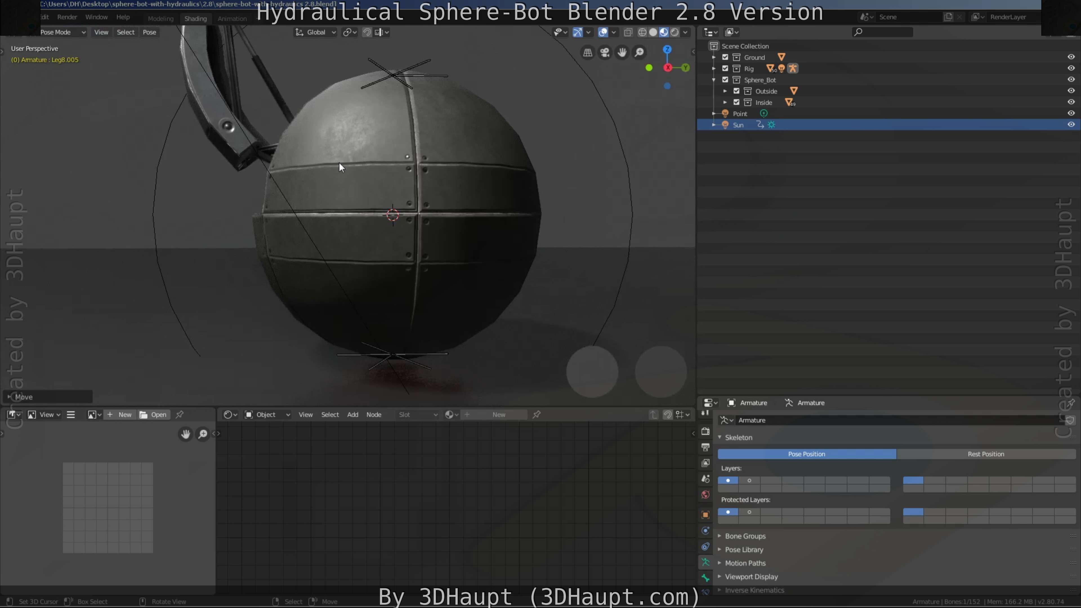Enable second armature layer in Layers grid
The height and width of the screenshot is (608, 1081).
[x=749, y=480]
